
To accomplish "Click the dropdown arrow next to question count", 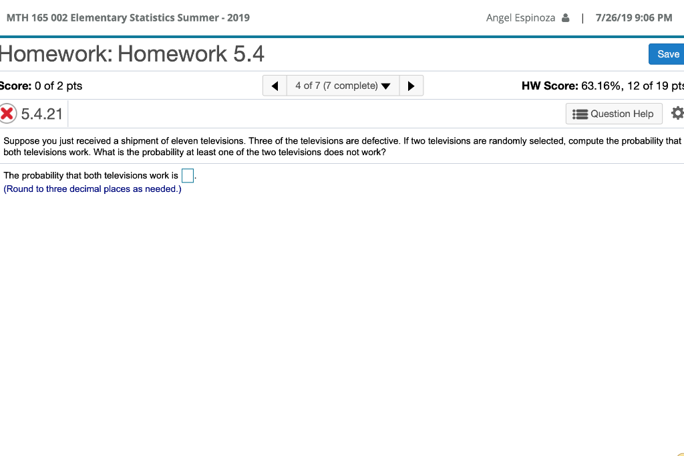I will click(x=386, y=86).
